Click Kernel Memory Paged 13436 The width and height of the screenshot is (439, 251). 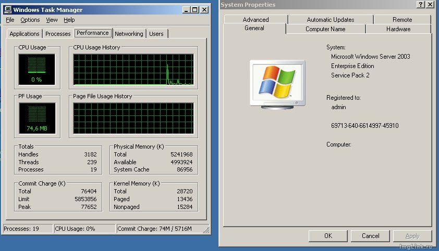(x=185, y=199)
